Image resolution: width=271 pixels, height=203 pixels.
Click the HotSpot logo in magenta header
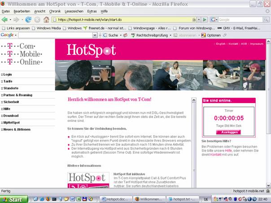pos(91,50)
